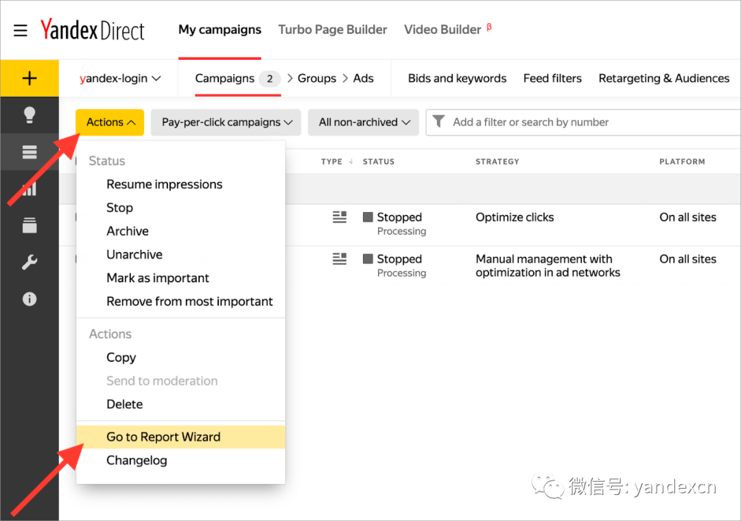The image size is (741, 521).
Task: Open the library stack sidebar icon
Action: (x=30, y=225)
